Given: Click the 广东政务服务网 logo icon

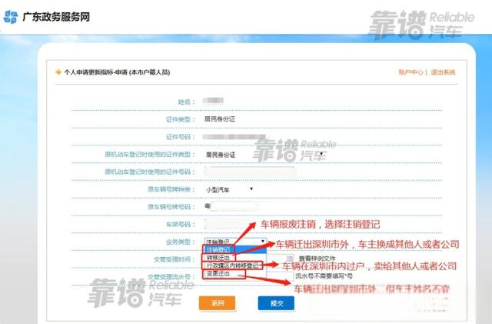Looking at the screenshot, I should [x=11, y=16].
